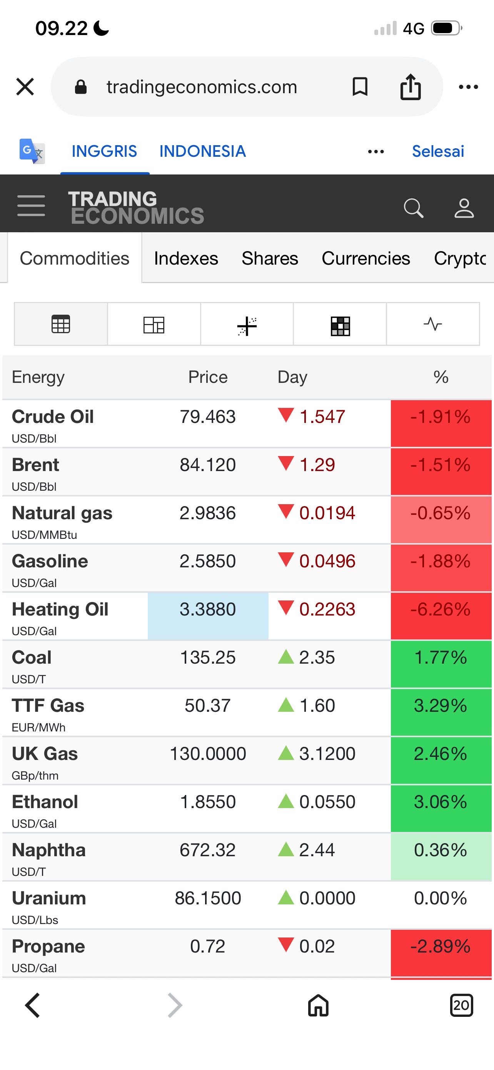Switch to the heatmap view icon
This screenshot has height=1070, width=494.
340,325
